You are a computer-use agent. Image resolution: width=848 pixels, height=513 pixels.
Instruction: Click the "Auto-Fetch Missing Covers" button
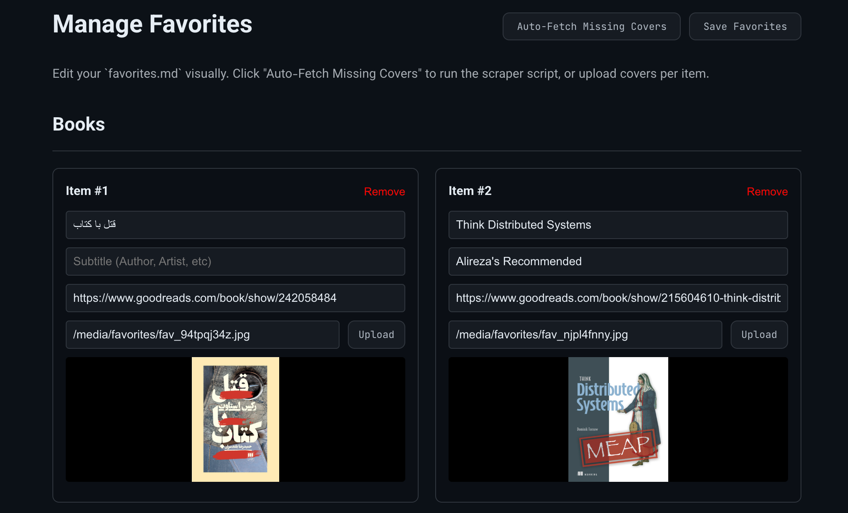(x=591, y=26)
